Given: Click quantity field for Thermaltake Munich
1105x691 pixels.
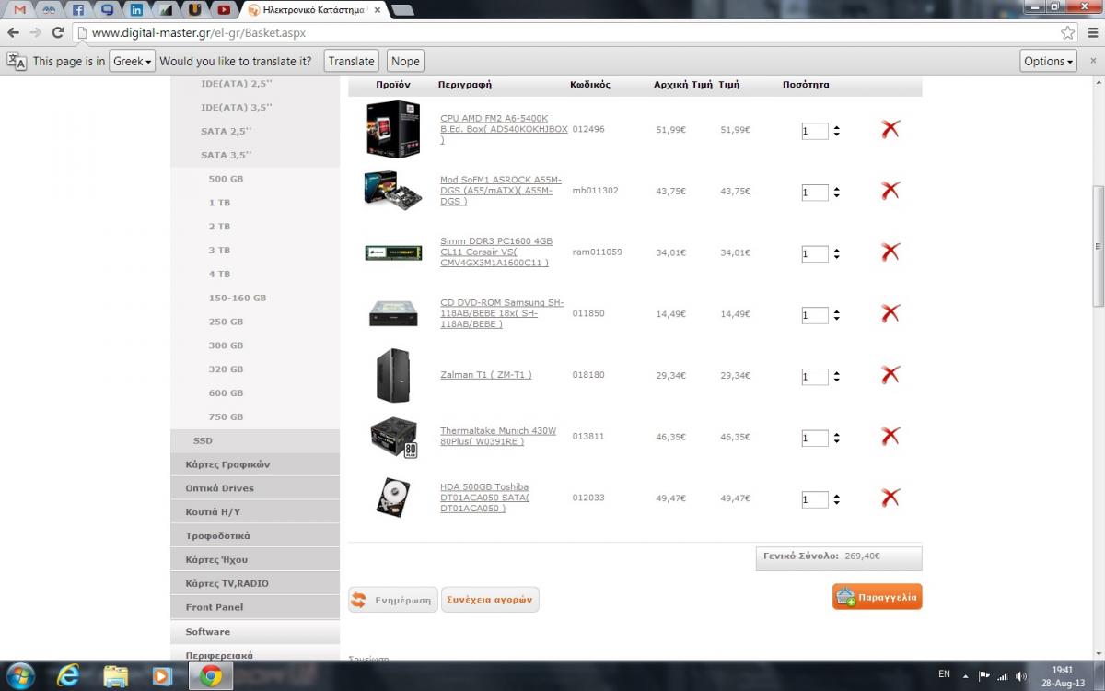Looking at the screenshot, I should click(x=815, y=438).
